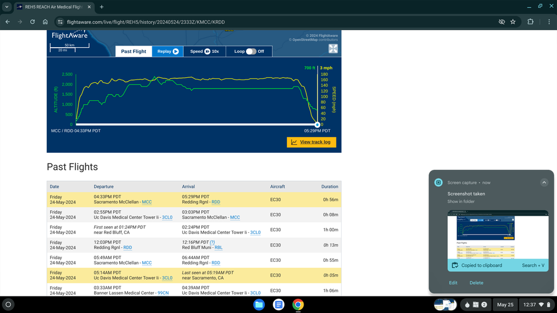
Task: Click the Departure column header
Action: 103,186
